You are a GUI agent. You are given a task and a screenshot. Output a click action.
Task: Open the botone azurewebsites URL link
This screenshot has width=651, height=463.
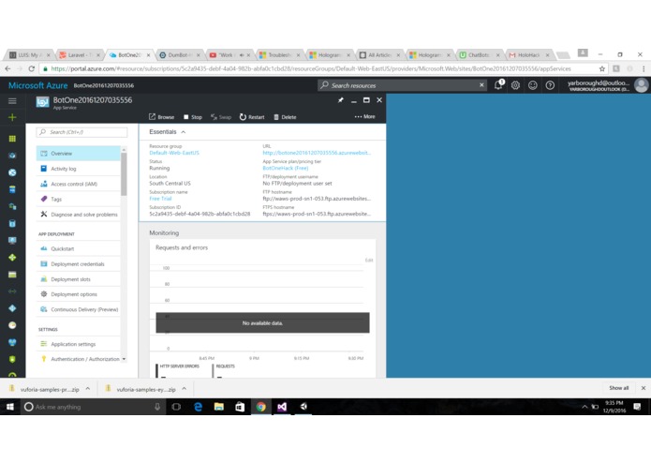pos(317,153)
